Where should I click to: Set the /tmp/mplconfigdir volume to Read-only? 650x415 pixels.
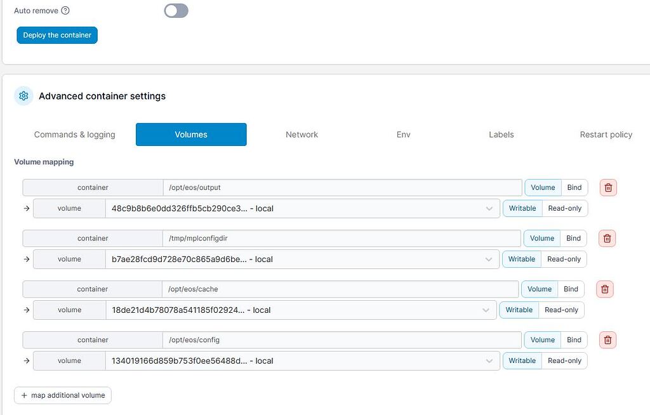click(564, 259)
